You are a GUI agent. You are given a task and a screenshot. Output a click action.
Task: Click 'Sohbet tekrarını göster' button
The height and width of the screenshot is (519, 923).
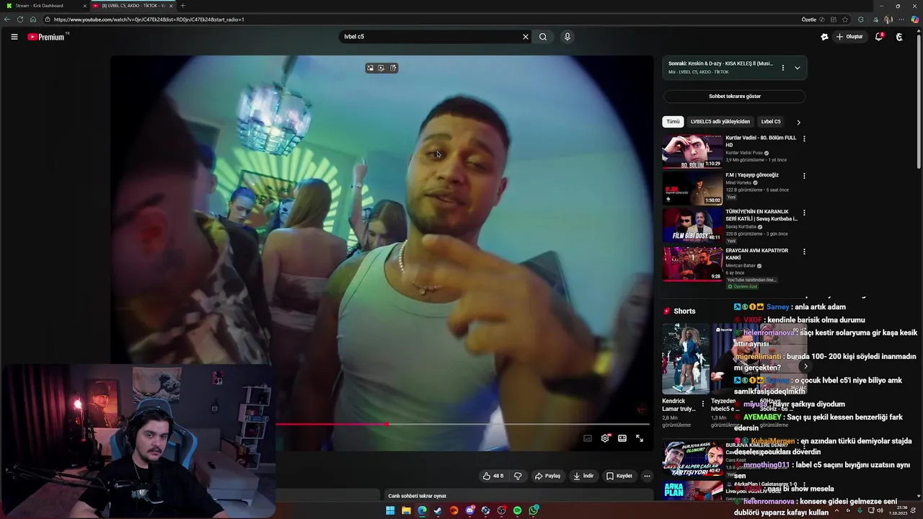(735, 96)
